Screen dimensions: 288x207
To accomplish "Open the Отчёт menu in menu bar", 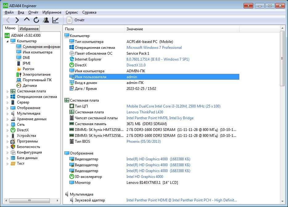I will (33, 12).
